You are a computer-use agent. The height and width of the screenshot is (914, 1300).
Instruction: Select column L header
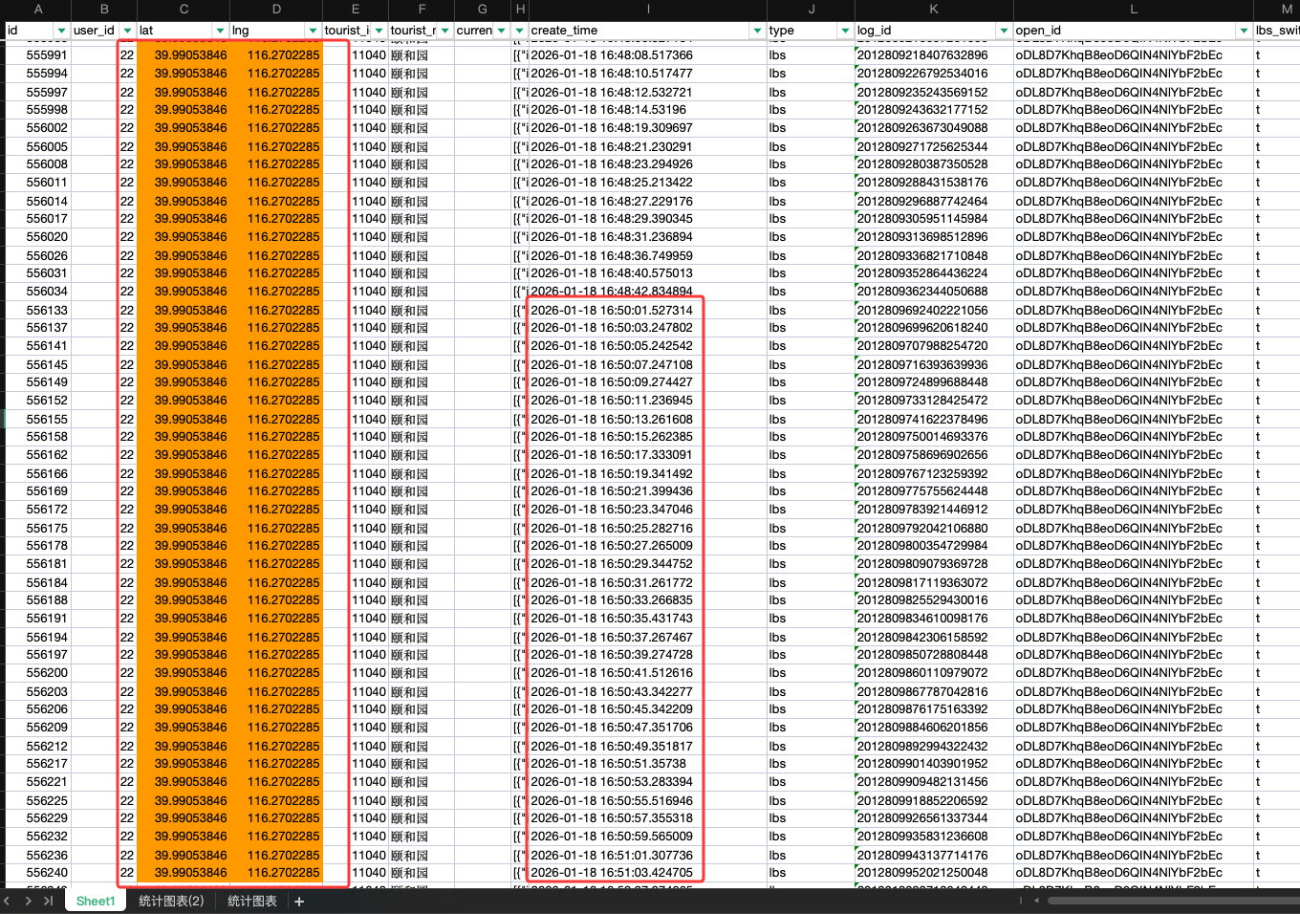pyautogui.click(x=1134, y=9)
